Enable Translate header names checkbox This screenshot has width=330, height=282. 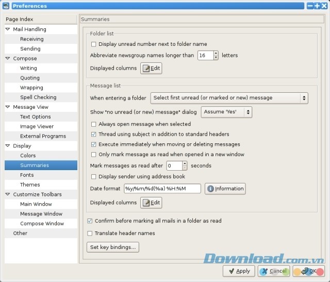(x=91, y=234)
